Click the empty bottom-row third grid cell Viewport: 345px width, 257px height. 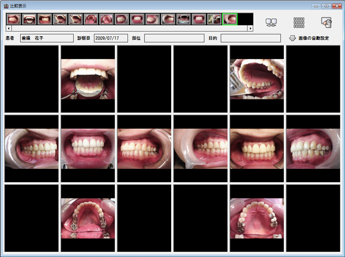(144, 218)
